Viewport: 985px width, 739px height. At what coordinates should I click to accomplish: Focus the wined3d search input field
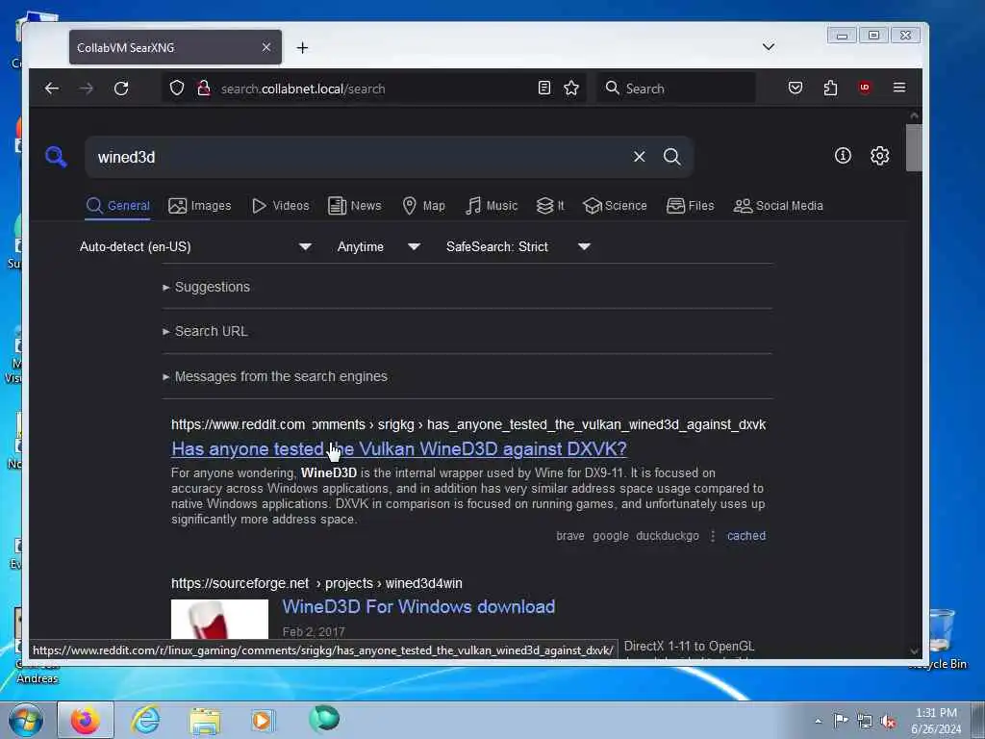pyautogui.click(x=358, y=157)
